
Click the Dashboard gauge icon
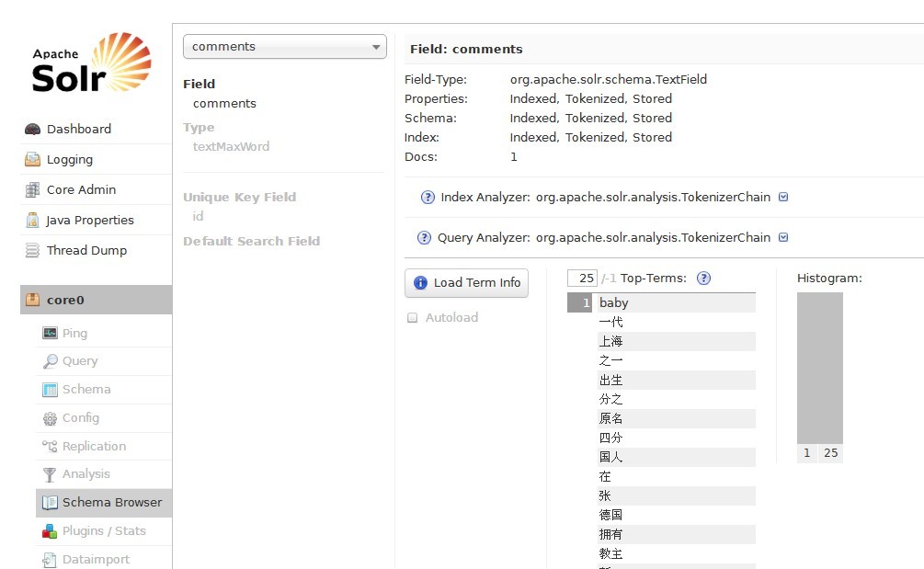33,129
